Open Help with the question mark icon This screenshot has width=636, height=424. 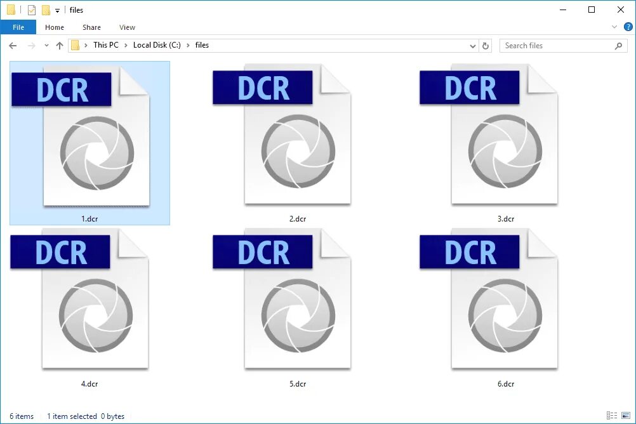(x=628, y=27)
